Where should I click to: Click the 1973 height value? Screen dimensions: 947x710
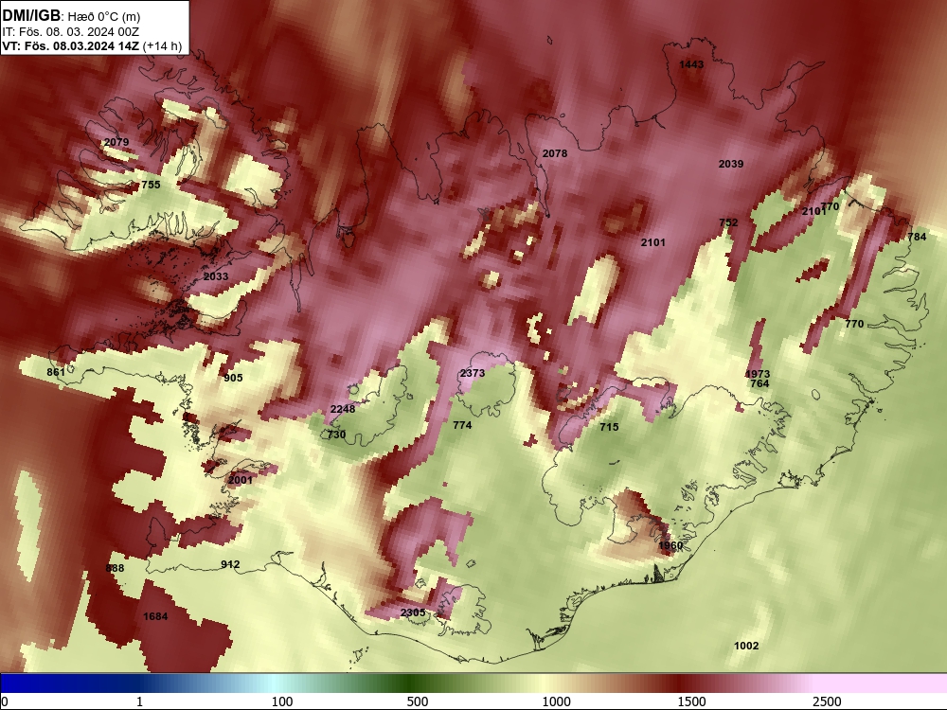[x=758, y=374]
